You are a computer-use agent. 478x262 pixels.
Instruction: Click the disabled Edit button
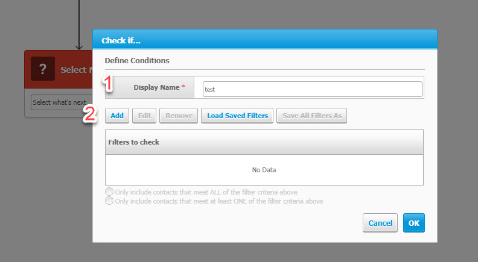144,116
